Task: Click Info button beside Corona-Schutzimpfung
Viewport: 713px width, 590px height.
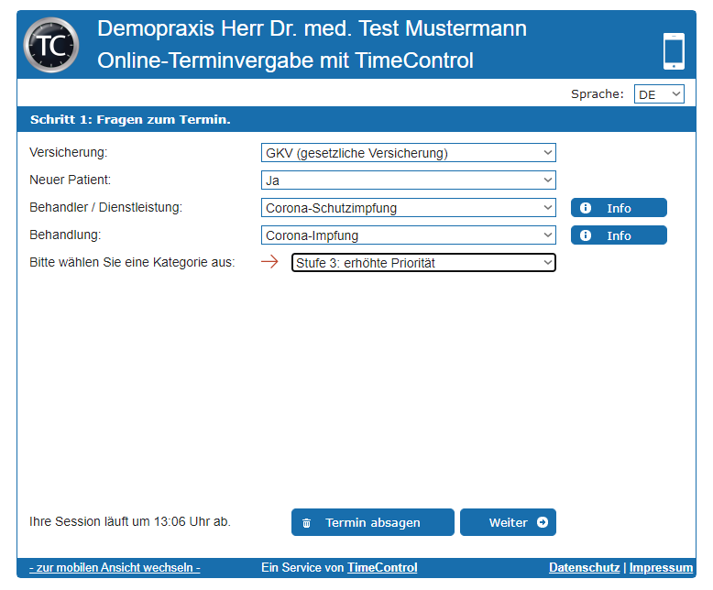Action: coord(619,208)
